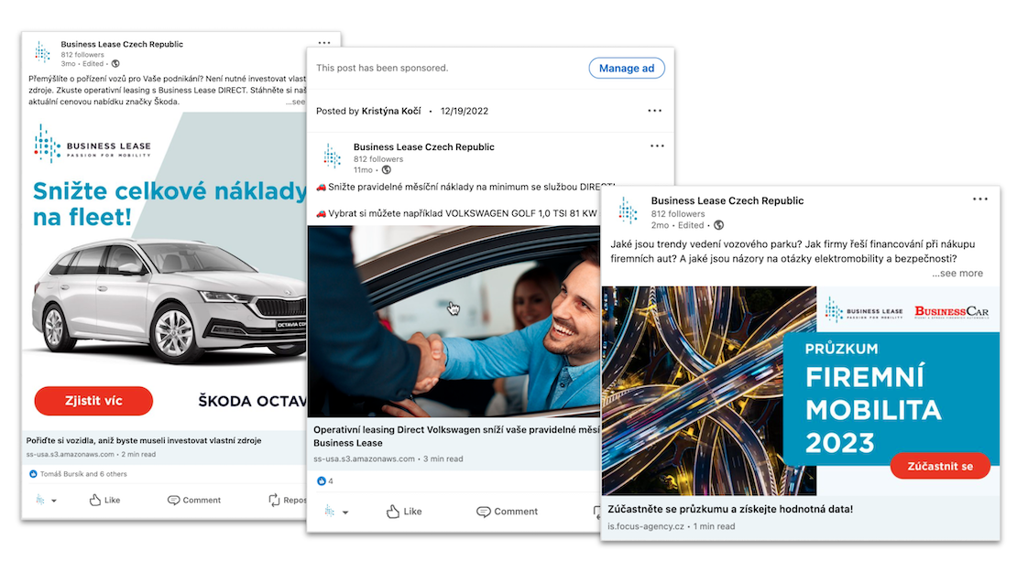
Task: Click the 'FIREMNÍ MOBILITA 2023' banner title
Action: pyautogui.click(x=872, y=409)
